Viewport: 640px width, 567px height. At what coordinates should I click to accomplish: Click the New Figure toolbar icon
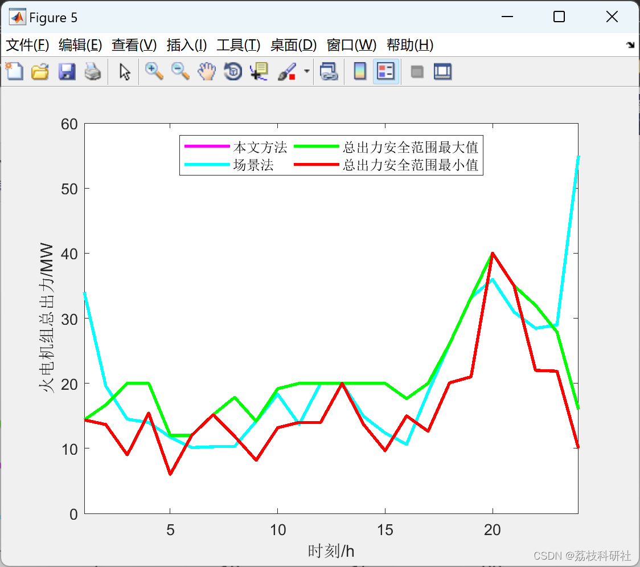[14, 72]
